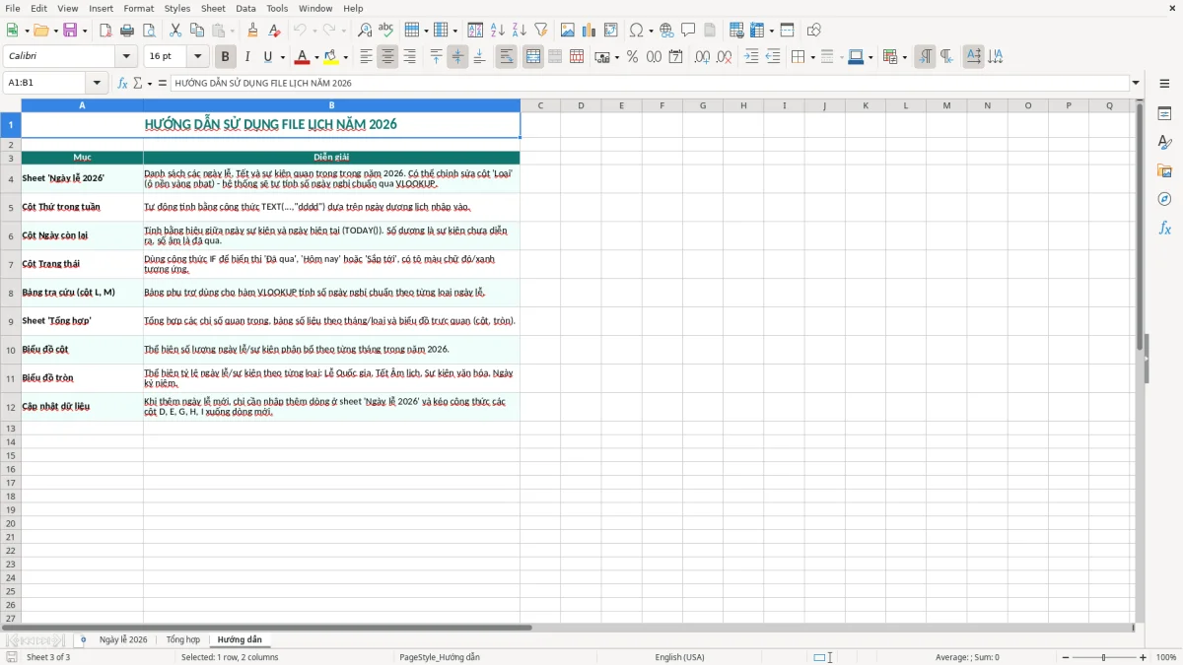This screenshot has height=665, width=1183.
Task: Export directly as PDF icon
Action: coord(105,30)
